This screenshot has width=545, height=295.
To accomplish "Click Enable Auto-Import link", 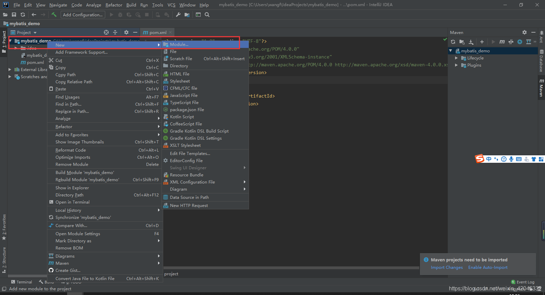I will point(488,267).
